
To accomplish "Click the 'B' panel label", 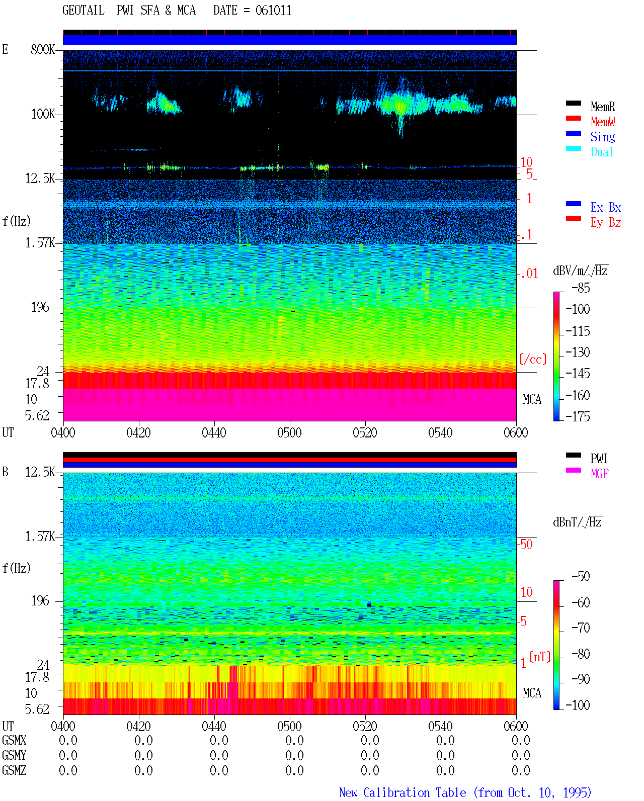I will click(5, 472).
